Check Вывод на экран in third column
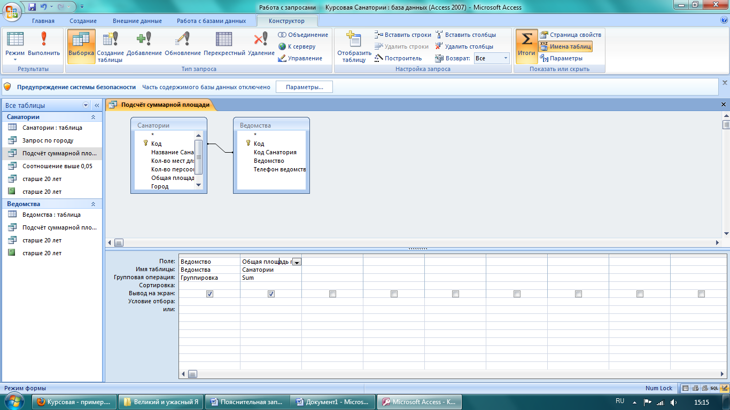The width and height of the screenshot is (730, 410). [332, 294]
